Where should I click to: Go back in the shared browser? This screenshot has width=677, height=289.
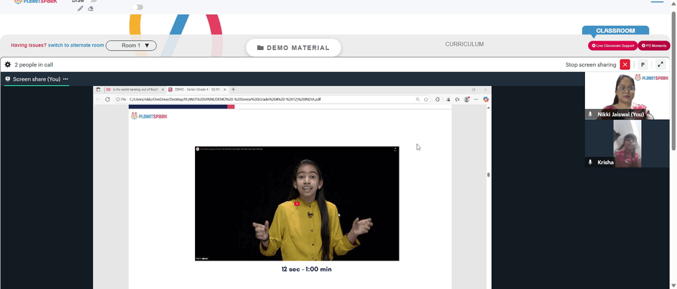coord(98,99)
